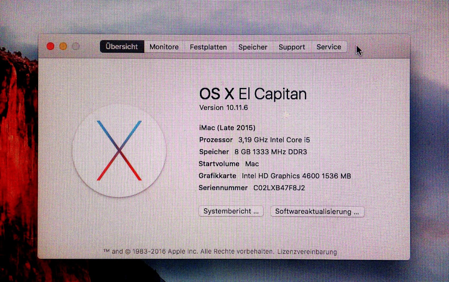Click the 8 GB 1333 MHz DDR3 value

pos(271,152)
